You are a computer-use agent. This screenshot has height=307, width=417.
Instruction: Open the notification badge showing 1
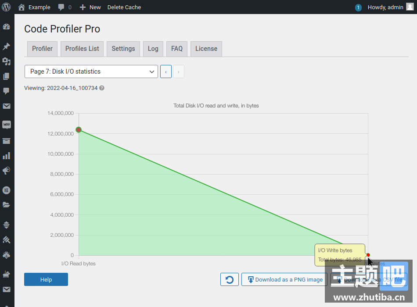[x=358, y=7]
